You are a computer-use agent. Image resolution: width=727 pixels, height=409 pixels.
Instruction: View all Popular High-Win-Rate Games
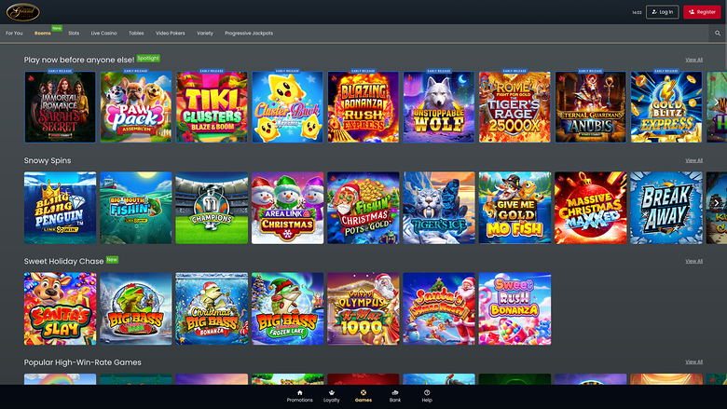click(693, 362)
